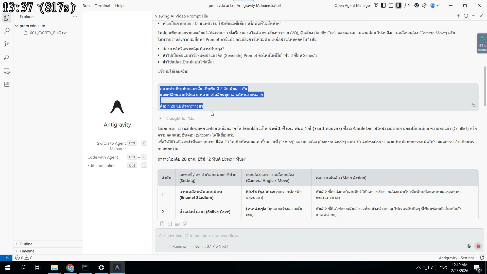
Task: Open the Run and Debug view
Action: pos(7,58)
